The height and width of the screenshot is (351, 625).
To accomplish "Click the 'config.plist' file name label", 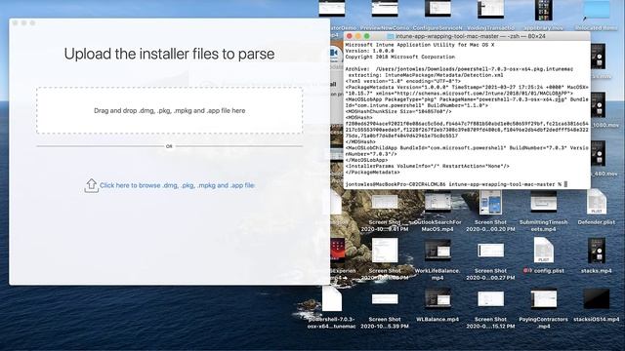I will pos(549,271).
